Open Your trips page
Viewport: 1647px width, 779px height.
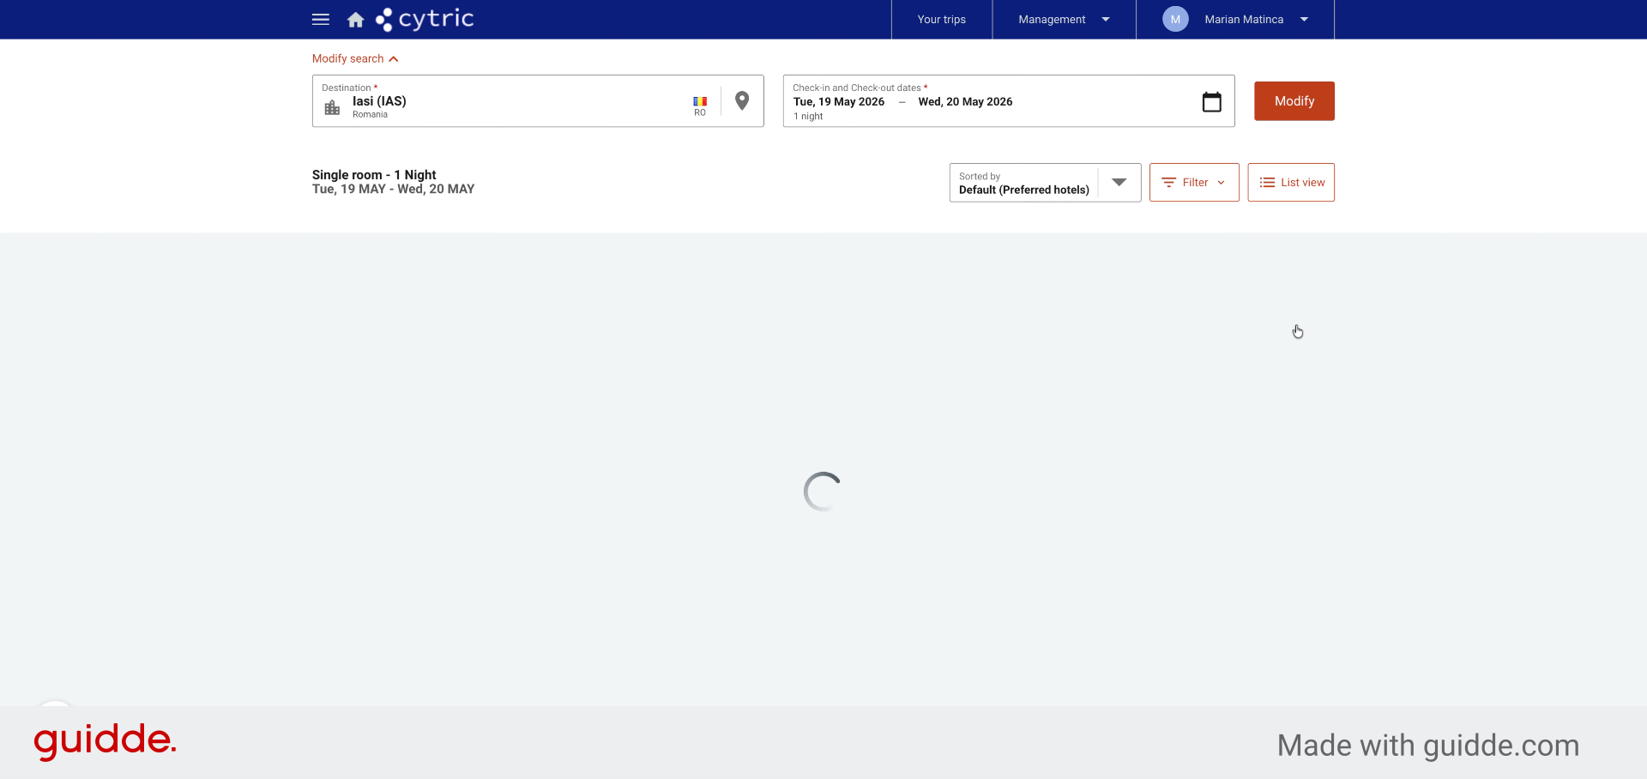tap(942, 19)
